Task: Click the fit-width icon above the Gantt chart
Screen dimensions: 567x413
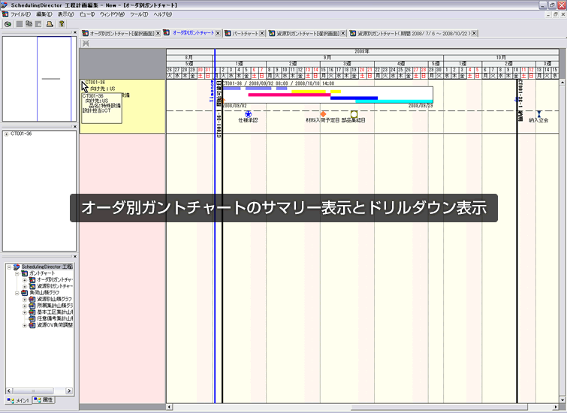Action: coord(86,44)
